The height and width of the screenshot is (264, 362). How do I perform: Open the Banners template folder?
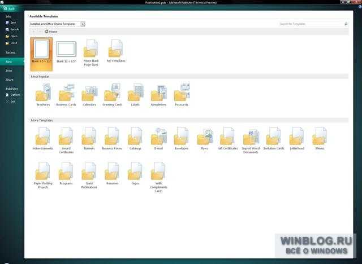(x=89, y=139)
